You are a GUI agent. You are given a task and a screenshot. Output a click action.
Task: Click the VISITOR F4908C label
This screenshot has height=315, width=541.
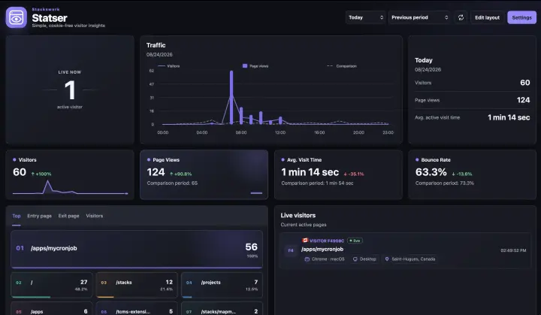[327, 241]
